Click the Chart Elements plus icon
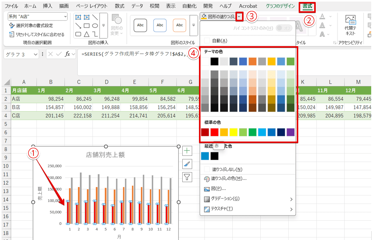Viewport: 384px width, 240px height. (x=187, y=151)
